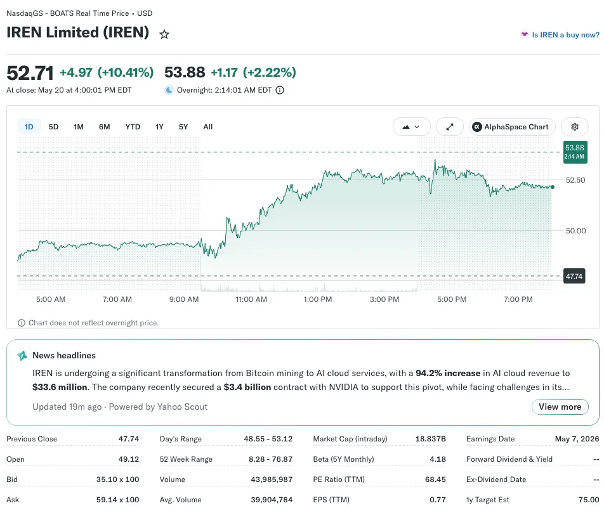The height and width of the screenshot is (515, 604).
Task: Show the All time chart range
Action: click(208, 127)
